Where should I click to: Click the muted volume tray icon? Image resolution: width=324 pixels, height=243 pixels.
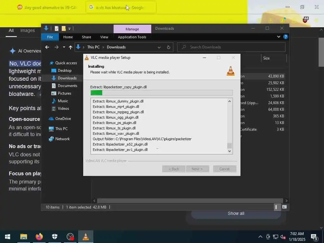[x=283, y=237]
